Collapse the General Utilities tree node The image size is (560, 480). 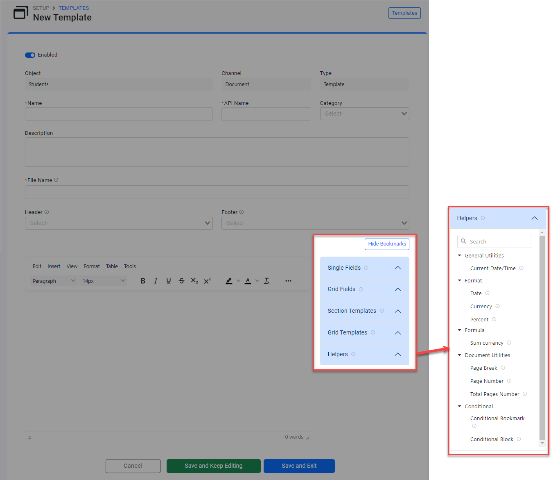(x=460, y=255)
